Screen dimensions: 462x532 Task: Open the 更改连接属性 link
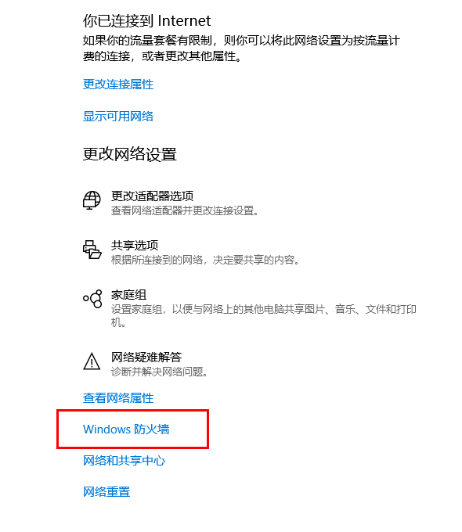tap(118, 84)
